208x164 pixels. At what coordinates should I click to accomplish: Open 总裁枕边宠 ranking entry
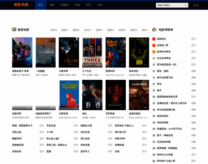172,103
